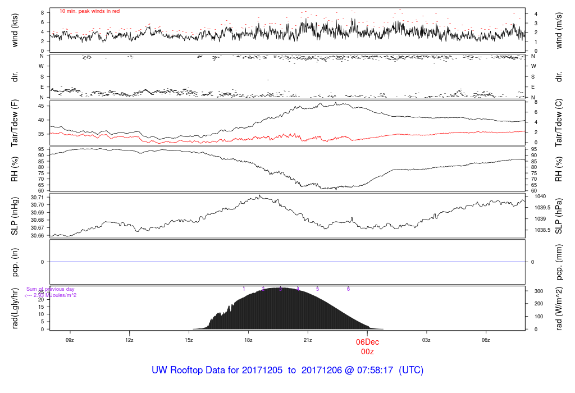Screen dimensions: 575x393
Task: Click the "pcp. (in)" axis label
Action: point(15,262)
